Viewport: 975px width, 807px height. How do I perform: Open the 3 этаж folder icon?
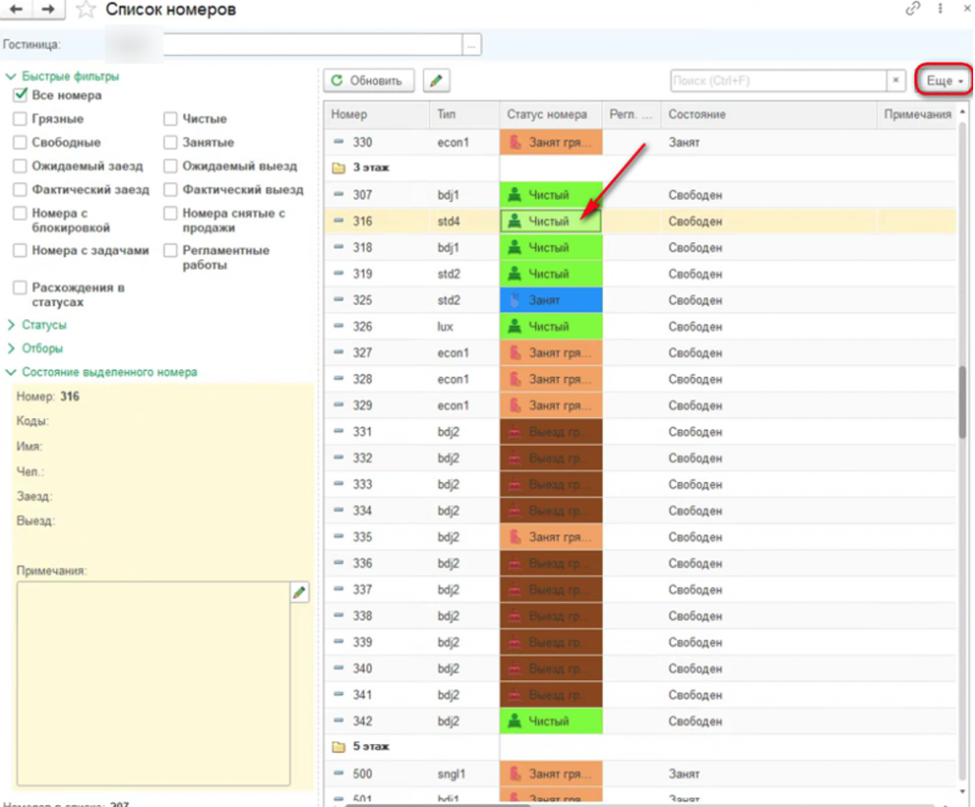coord(338,168)
